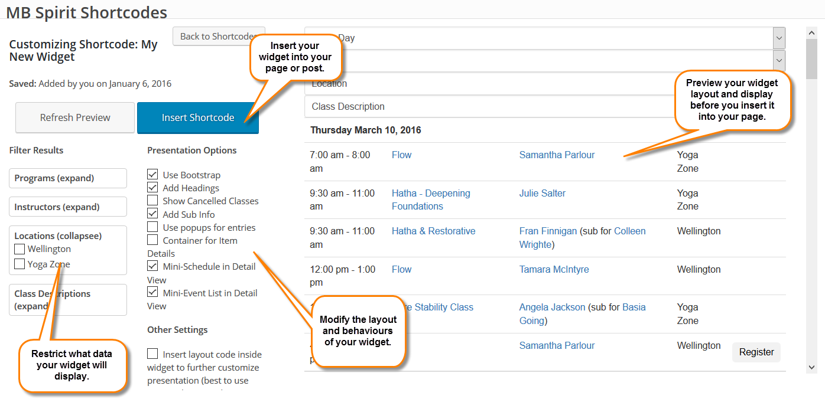Check Insert layout code inside widget
825x399 pixels.
tap(152, 354)
